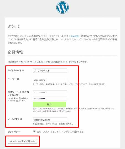Screen dimensions: 125x149
Task: Click the プライバシー label
Action: (14, 132)
